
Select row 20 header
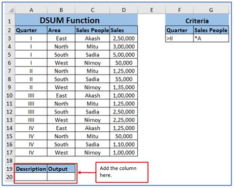click(x=9, y=177)
